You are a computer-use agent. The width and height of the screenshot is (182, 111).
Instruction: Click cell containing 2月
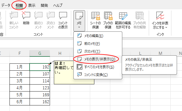pos(20,74)
